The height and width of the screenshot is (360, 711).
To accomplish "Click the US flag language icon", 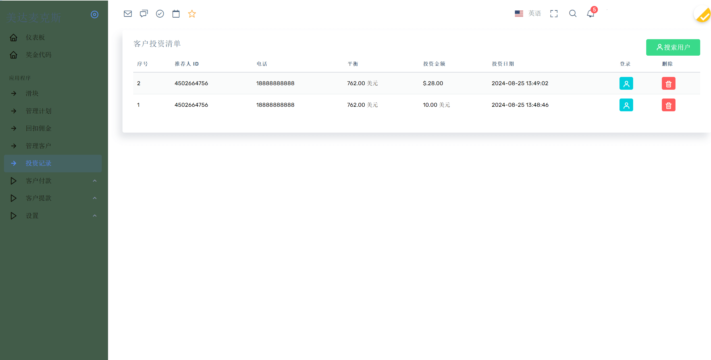I will pos(519,14).
